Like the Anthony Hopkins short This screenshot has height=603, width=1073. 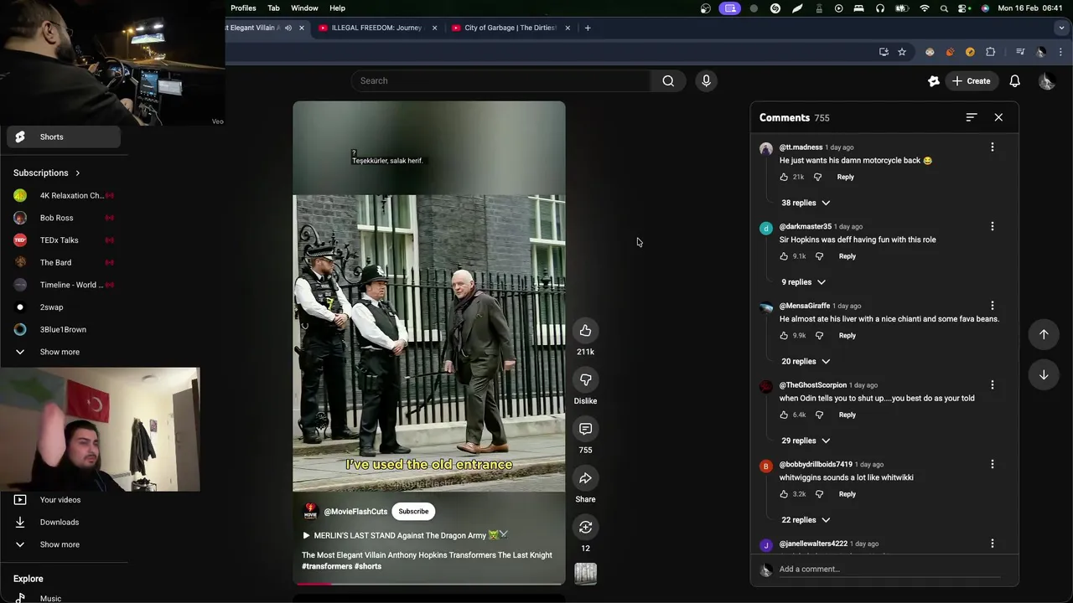pyautogui.click(x=585, y=331)
